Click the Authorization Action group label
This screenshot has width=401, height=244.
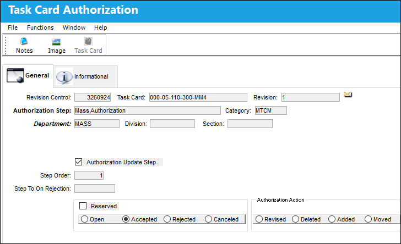click(x=280, y=200)
